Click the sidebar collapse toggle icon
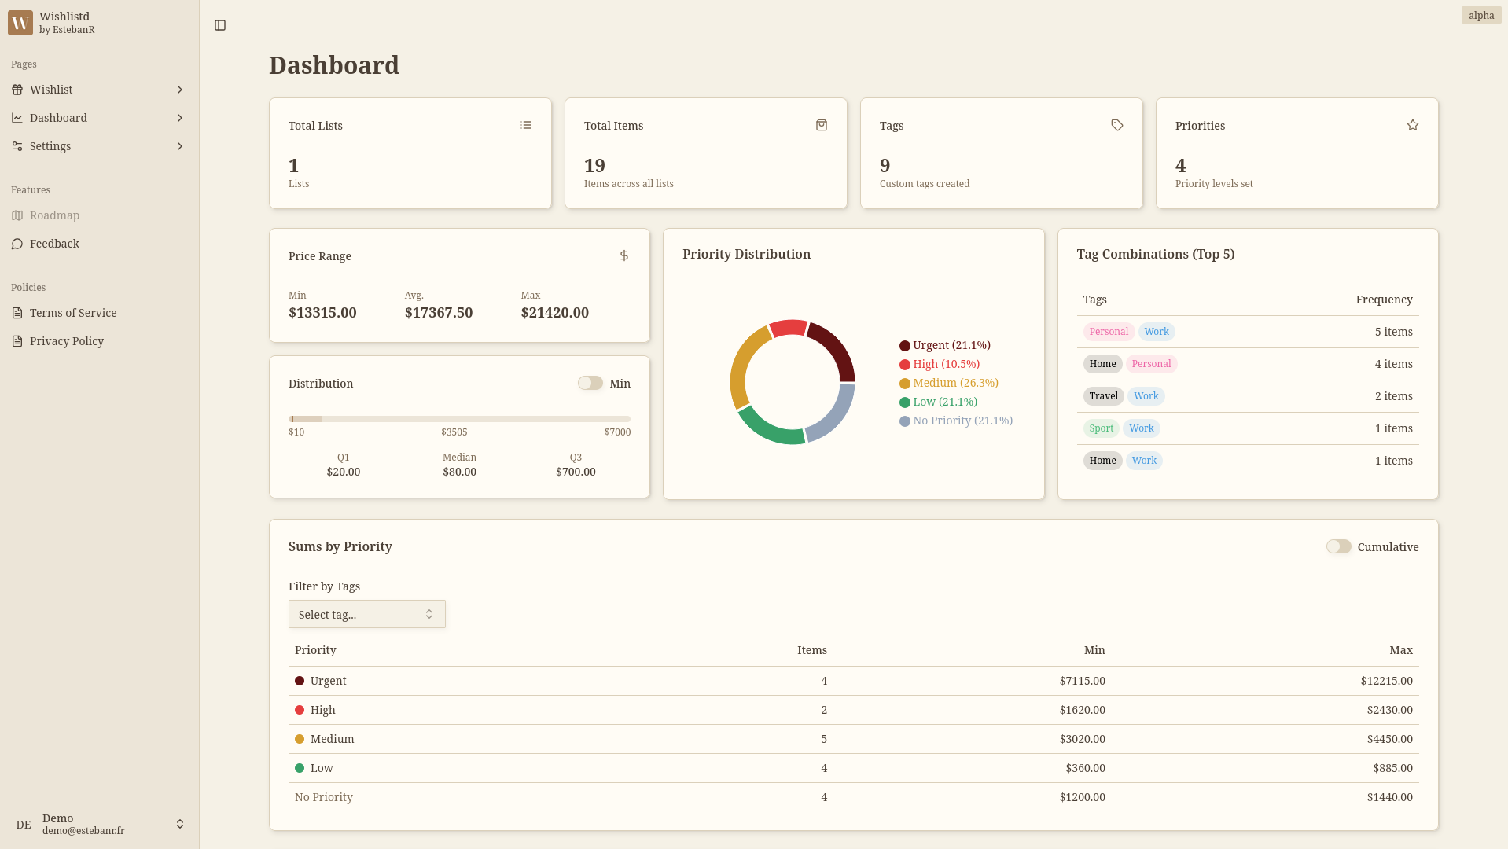This screenshot has height=849, width=1508. click(220, 25)
